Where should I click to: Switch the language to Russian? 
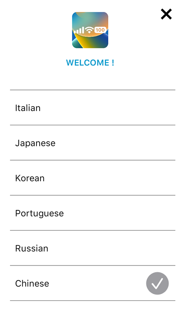tap(92, 248)
